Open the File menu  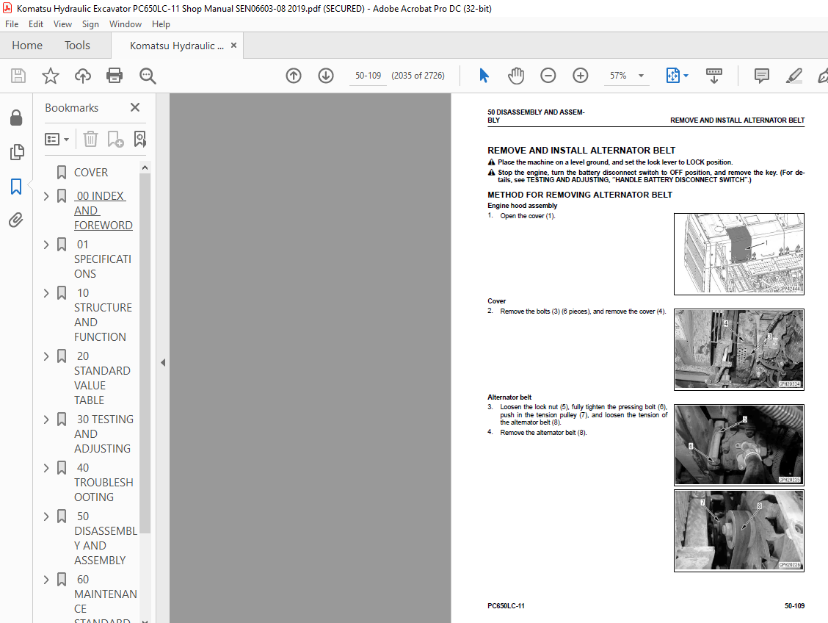[12, 24]
